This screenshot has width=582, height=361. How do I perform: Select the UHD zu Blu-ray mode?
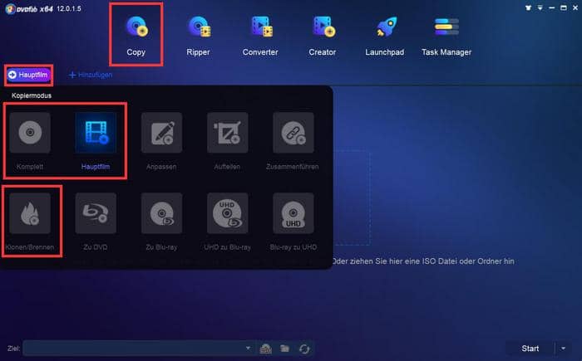[227, 213]
